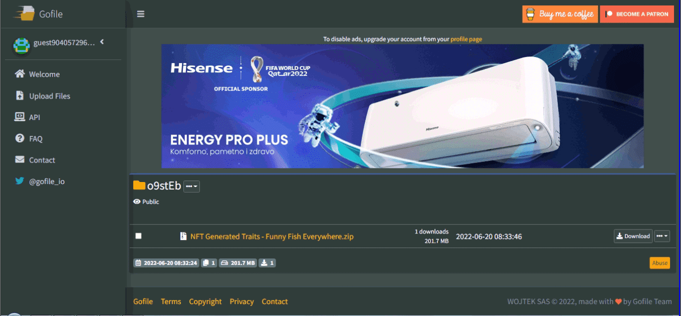The width and height of the screenshot is (681, 316).
Task: Open the Hisense Energy Pro Plus ad banner
Action: tap(402, 106)
